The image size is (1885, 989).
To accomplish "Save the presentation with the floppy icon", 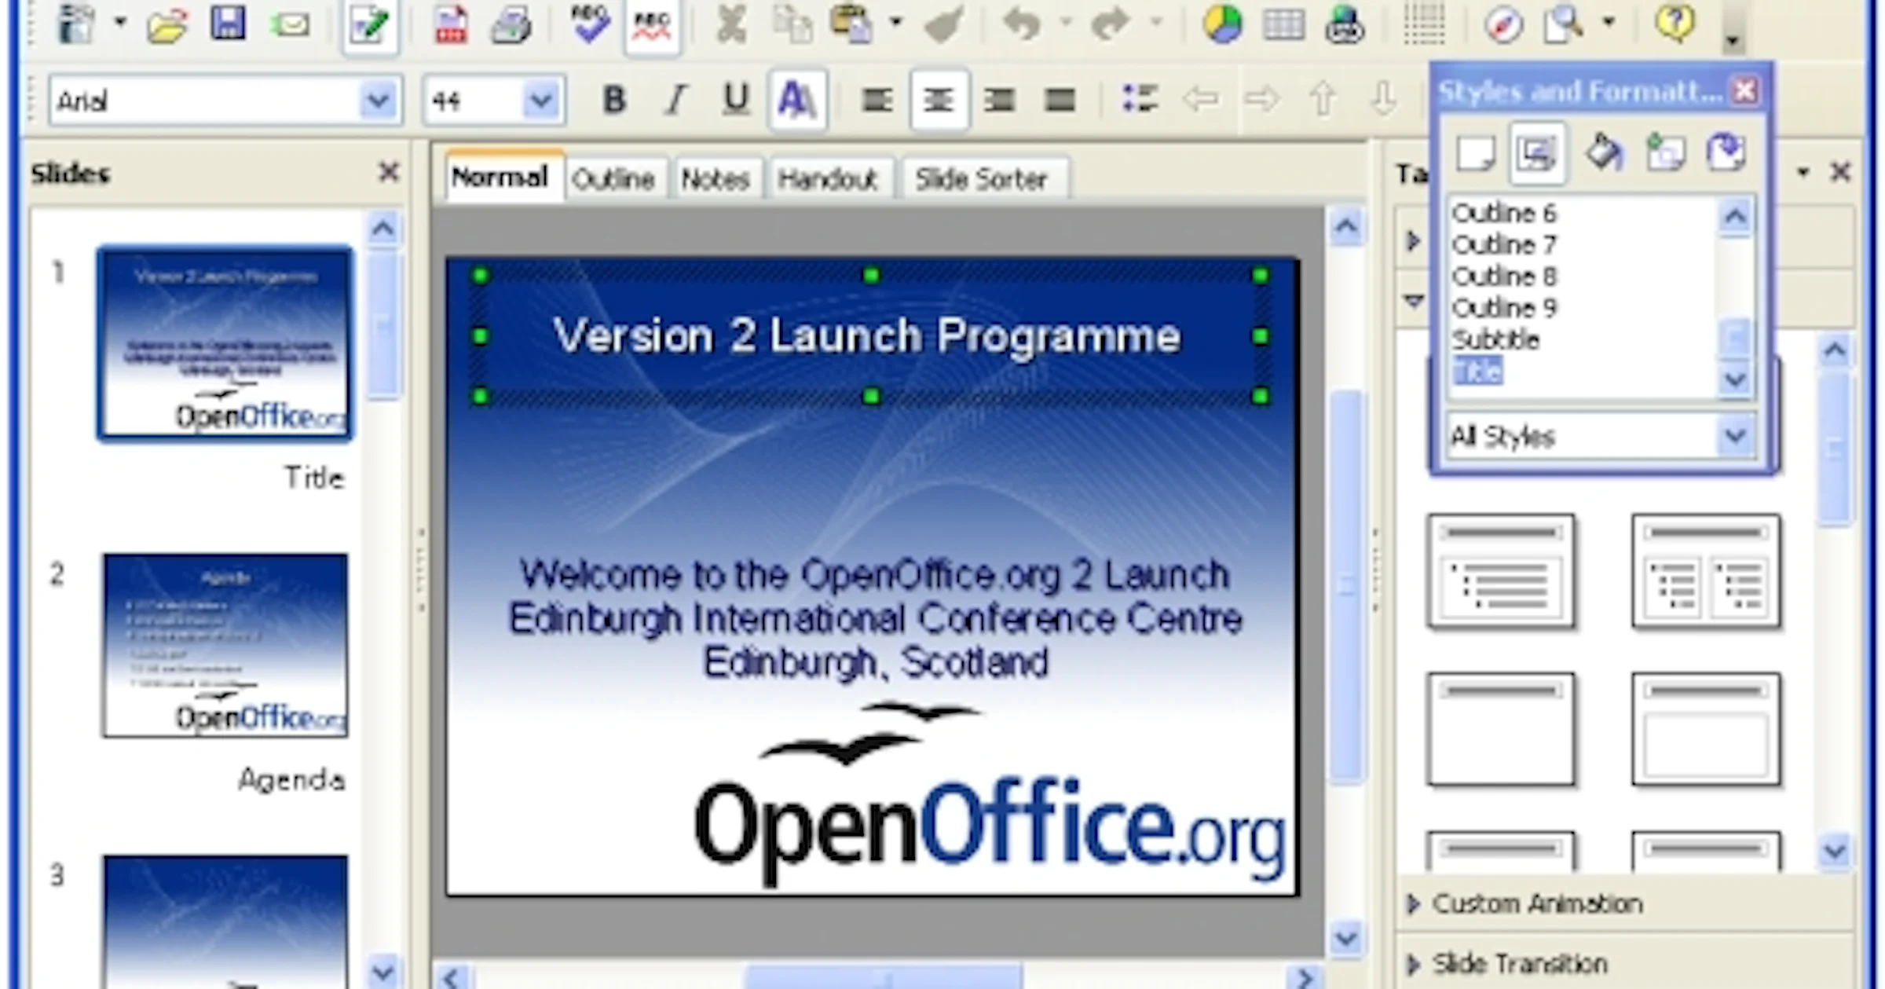I will 228,24.
